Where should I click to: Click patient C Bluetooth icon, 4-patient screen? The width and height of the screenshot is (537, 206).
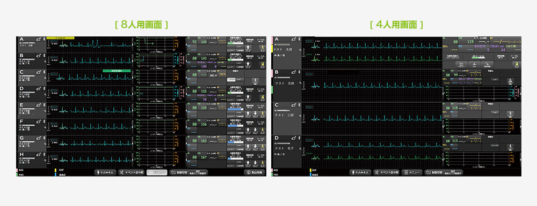(x=299, y=105)
